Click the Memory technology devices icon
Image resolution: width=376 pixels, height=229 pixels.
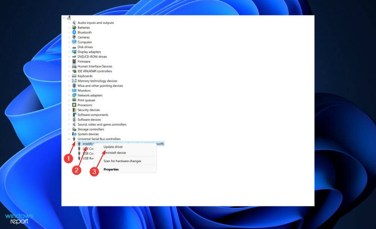pyautogui.click(x=74, y=81)
